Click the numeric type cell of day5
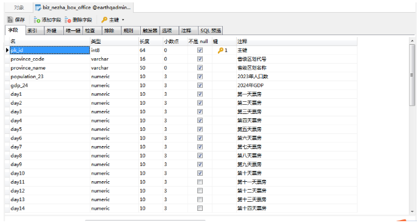Image resolution: width=417 pixels, height=223 pixels. tap(114, 129)
